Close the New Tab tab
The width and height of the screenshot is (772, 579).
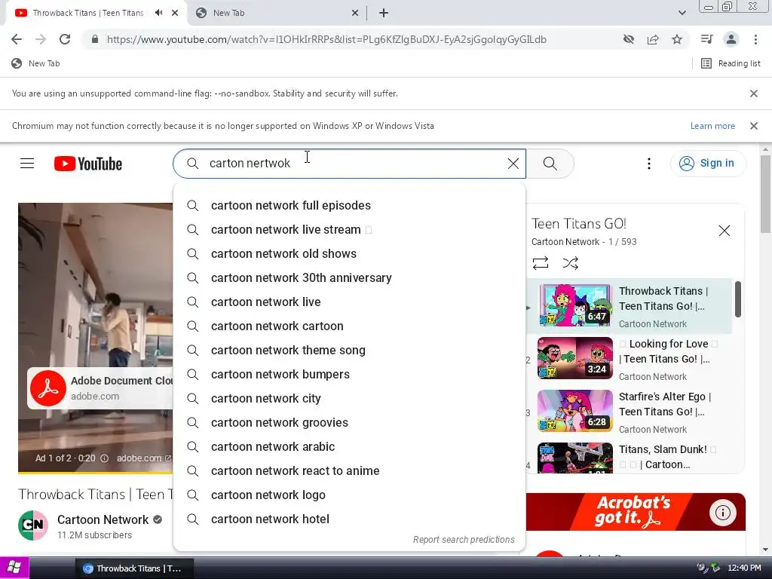click(x=355, y=13)
